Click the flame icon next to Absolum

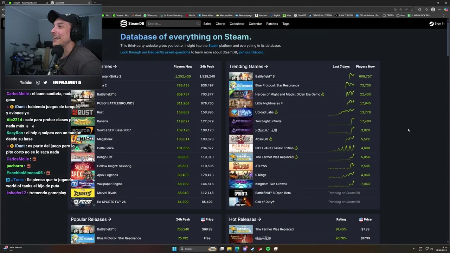(x=270, y=139)
